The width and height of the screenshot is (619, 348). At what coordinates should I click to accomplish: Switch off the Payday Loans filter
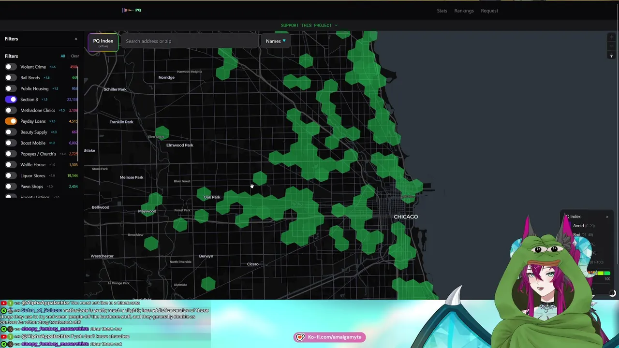(10, 121)
